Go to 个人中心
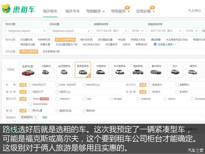This screenshot has width=205, height=154. (x=194, y=11)
